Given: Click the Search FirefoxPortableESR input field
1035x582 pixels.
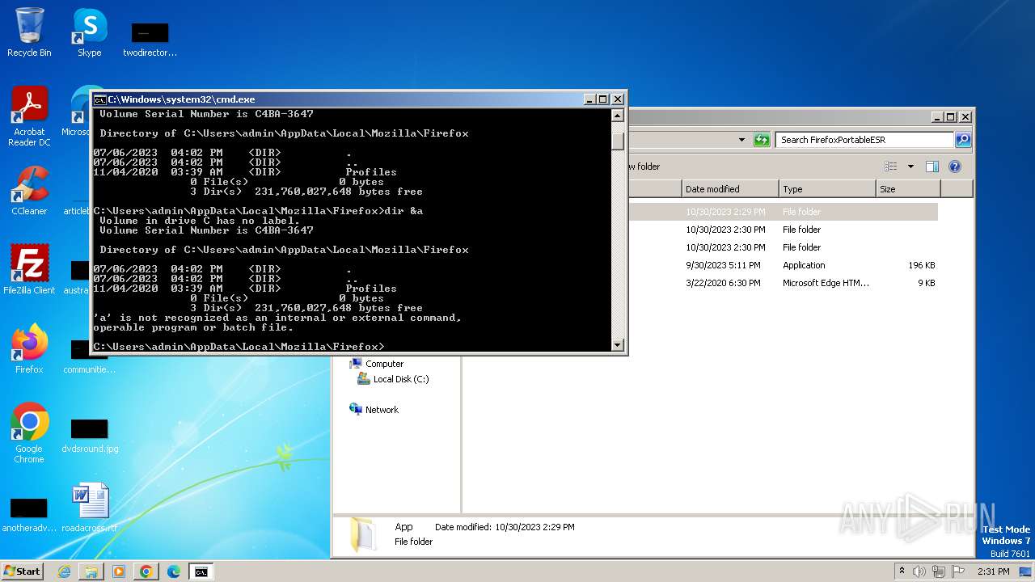Looking at the screenshot, I should pos(864,140).
